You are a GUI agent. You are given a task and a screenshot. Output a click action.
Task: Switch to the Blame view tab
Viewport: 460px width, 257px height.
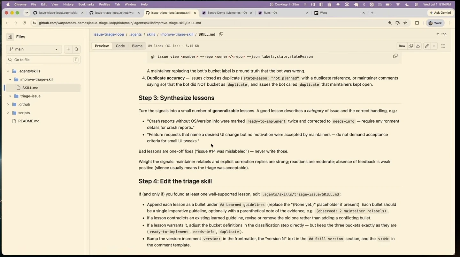(137, 46)
